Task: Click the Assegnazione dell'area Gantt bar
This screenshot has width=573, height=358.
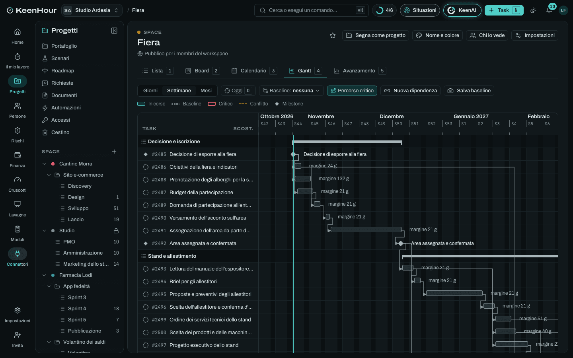Action: (366, 230)
